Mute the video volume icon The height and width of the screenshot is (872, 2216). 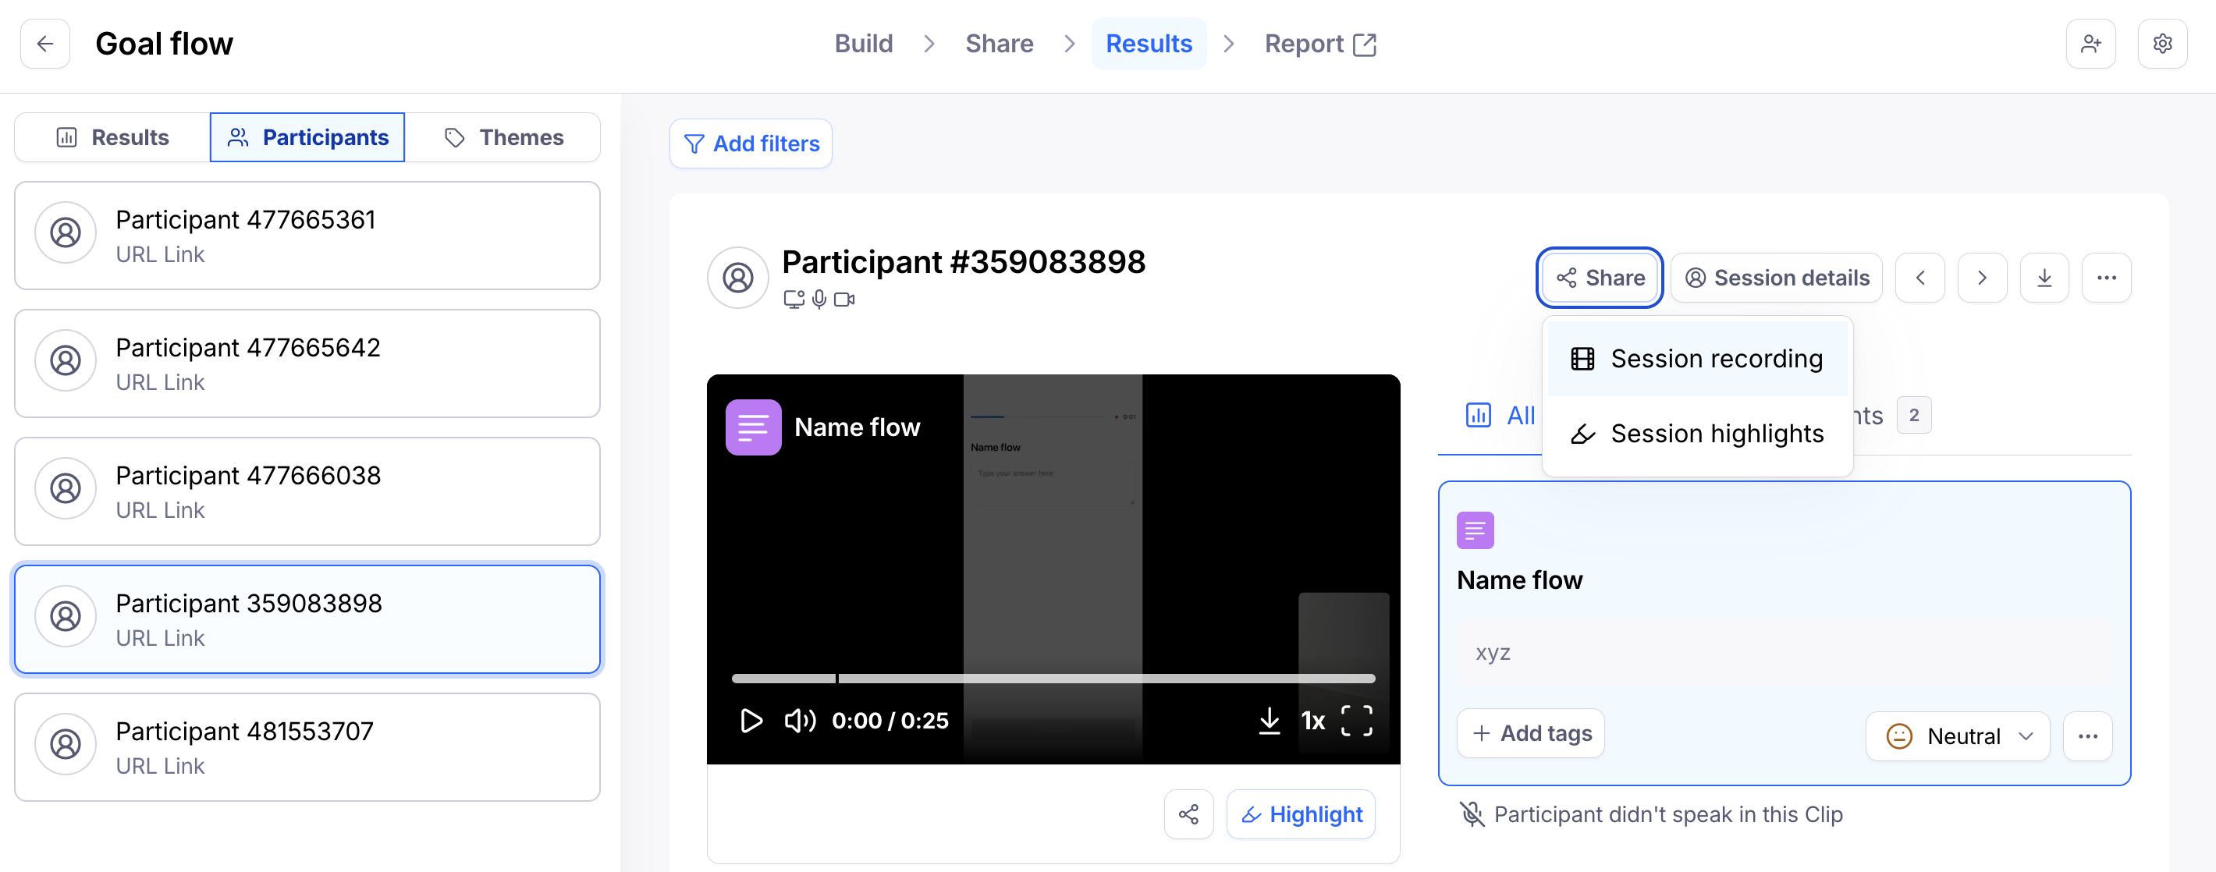[x=799, y=720]
